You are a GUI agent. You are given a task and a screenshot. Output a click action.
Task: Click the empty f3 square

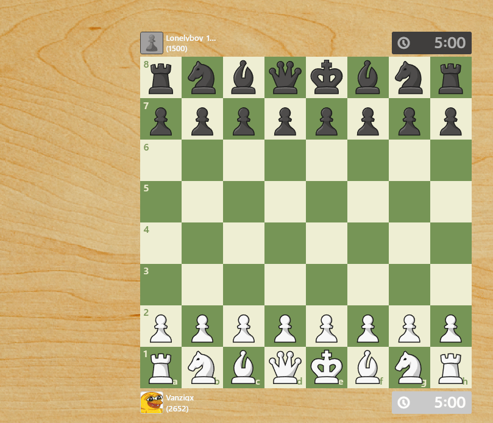coord(368,285)
